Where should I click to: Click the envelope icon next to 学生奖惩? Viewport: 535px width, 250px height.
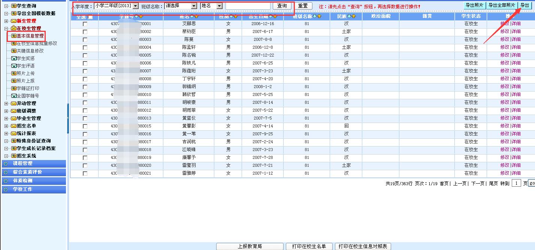[14, 58]
